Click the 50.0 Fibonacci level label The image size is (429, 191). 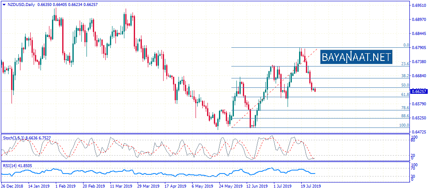click(x=405, y=85)
